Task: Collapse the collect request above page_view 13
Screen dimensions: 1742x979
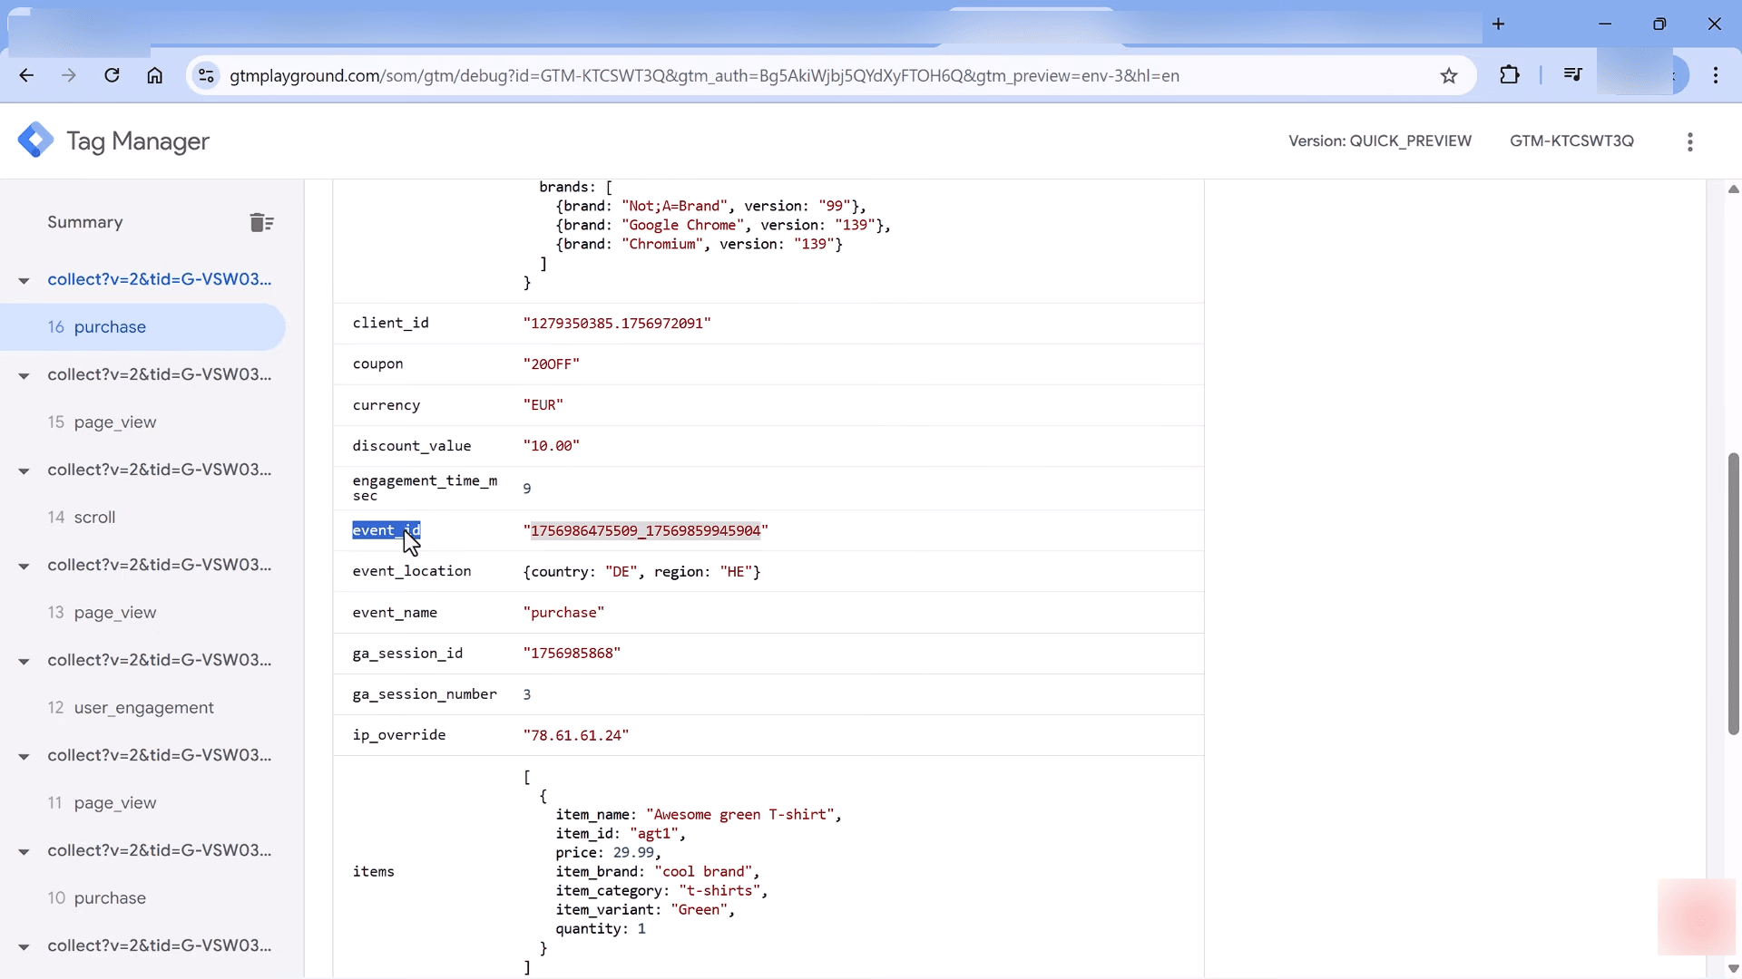Action: pos(24,566)
